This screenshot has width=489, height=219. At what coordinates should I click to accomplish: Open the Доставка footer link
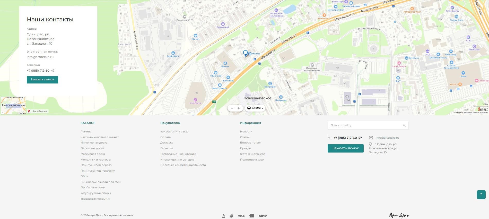167,142
